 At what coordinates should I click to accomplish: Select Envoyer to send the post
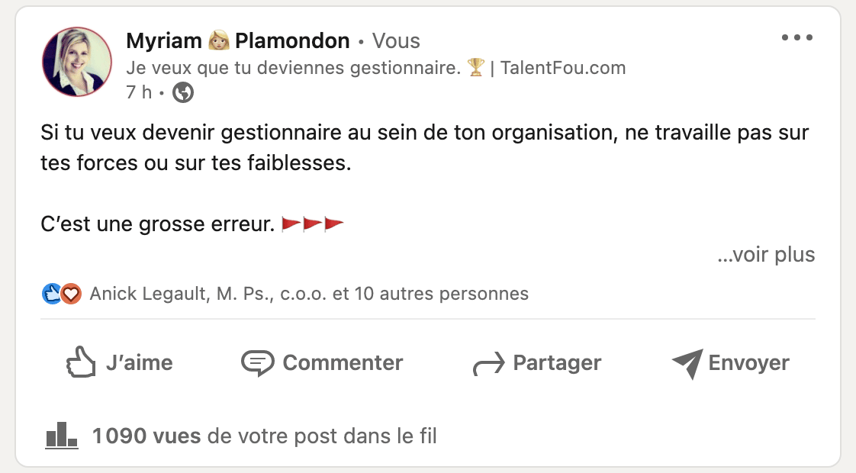730,364
